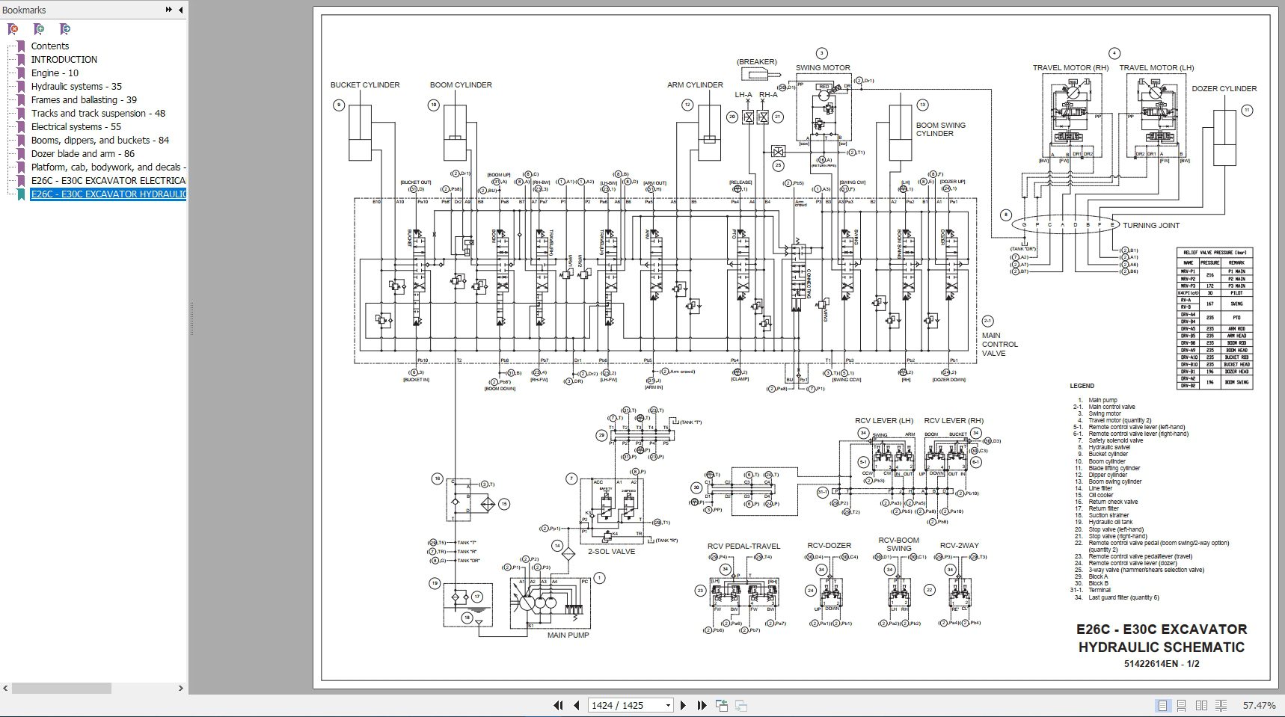Image resolution: width=1285 pixels, height=717 pixels.
Task: Jump to the last page
Action: tap(701, 704)
